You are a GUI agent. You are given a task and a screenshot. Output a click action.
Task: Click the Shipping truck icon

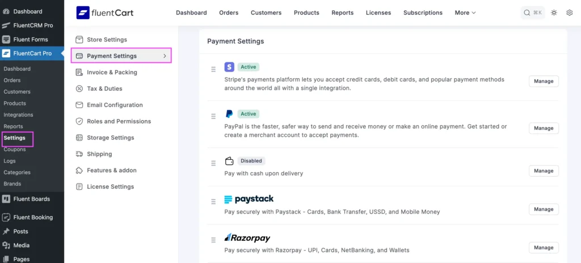click(79, 154)
